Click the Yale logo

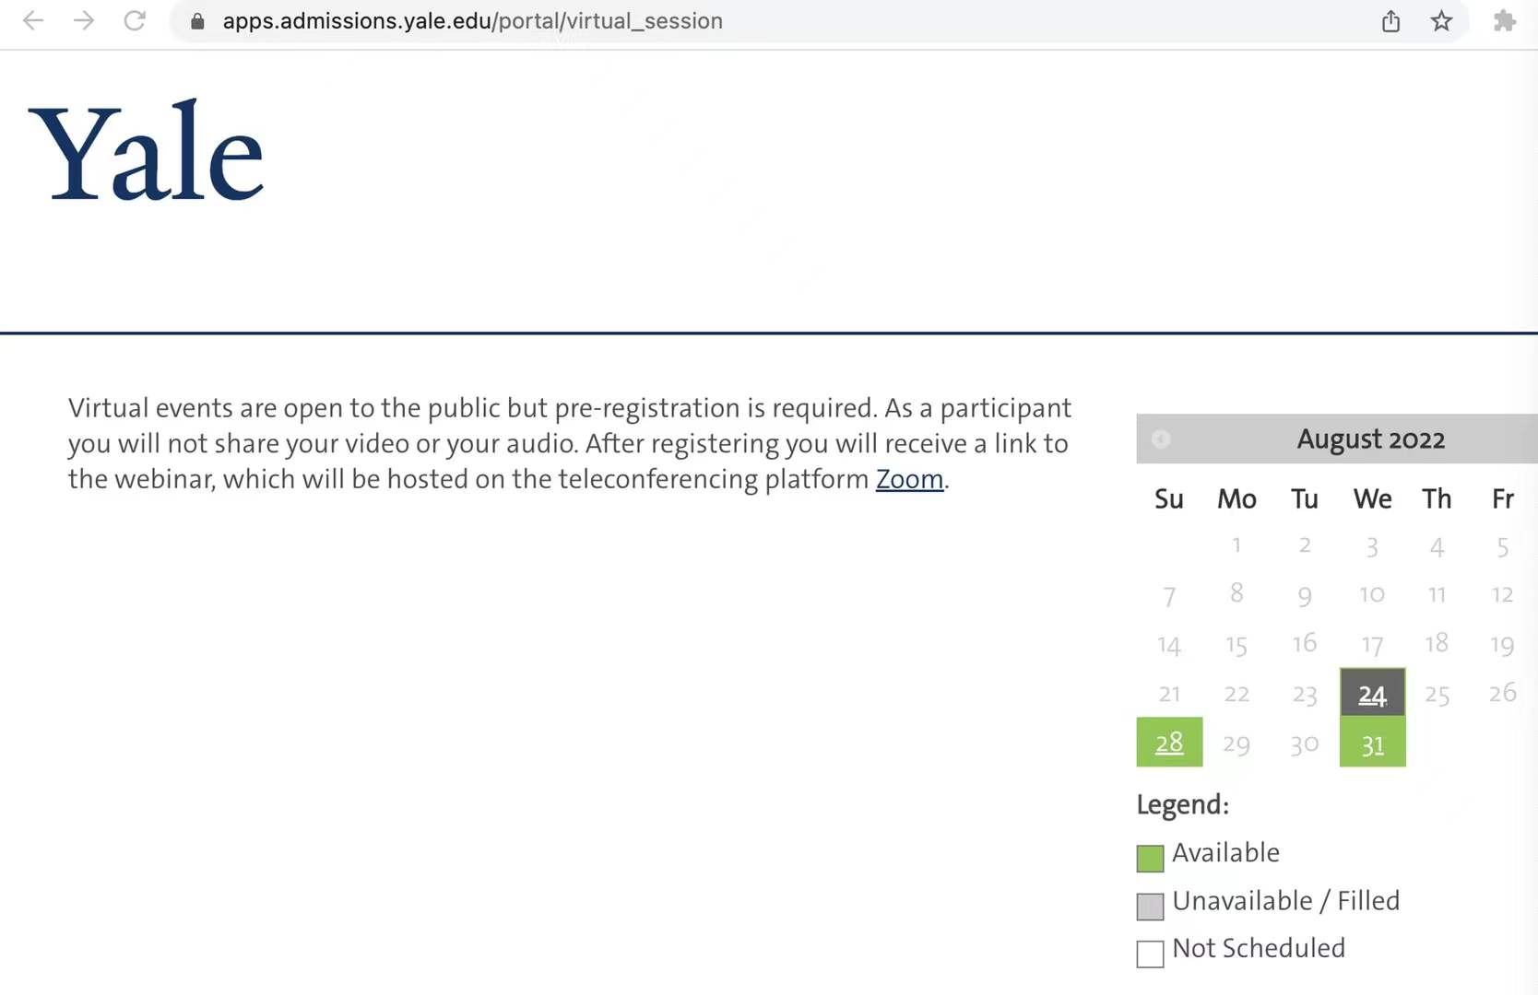click(x=148, y=153)
